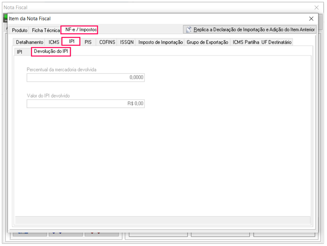327x246 pixels.
Task: Open the COFINS tab
Action: point(107,42)
